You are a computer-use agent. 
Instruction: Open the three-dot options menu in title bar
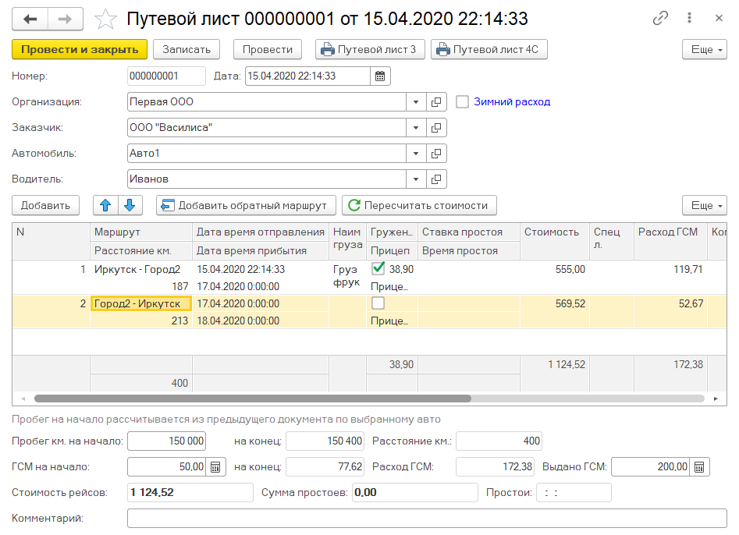tap(689, 18)
